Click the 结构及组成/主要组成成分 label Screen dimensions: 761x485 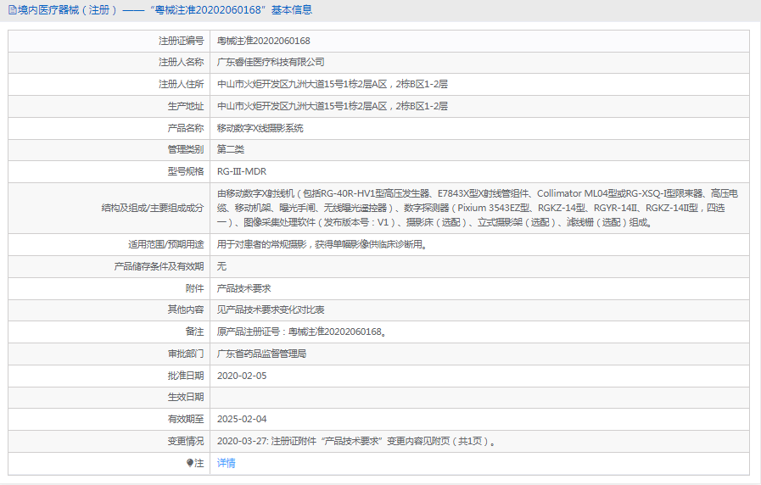click(153, 208)
